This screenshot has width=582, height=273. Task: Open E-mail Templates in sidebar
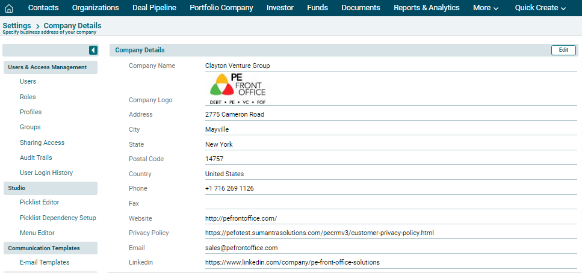point(44,262)
